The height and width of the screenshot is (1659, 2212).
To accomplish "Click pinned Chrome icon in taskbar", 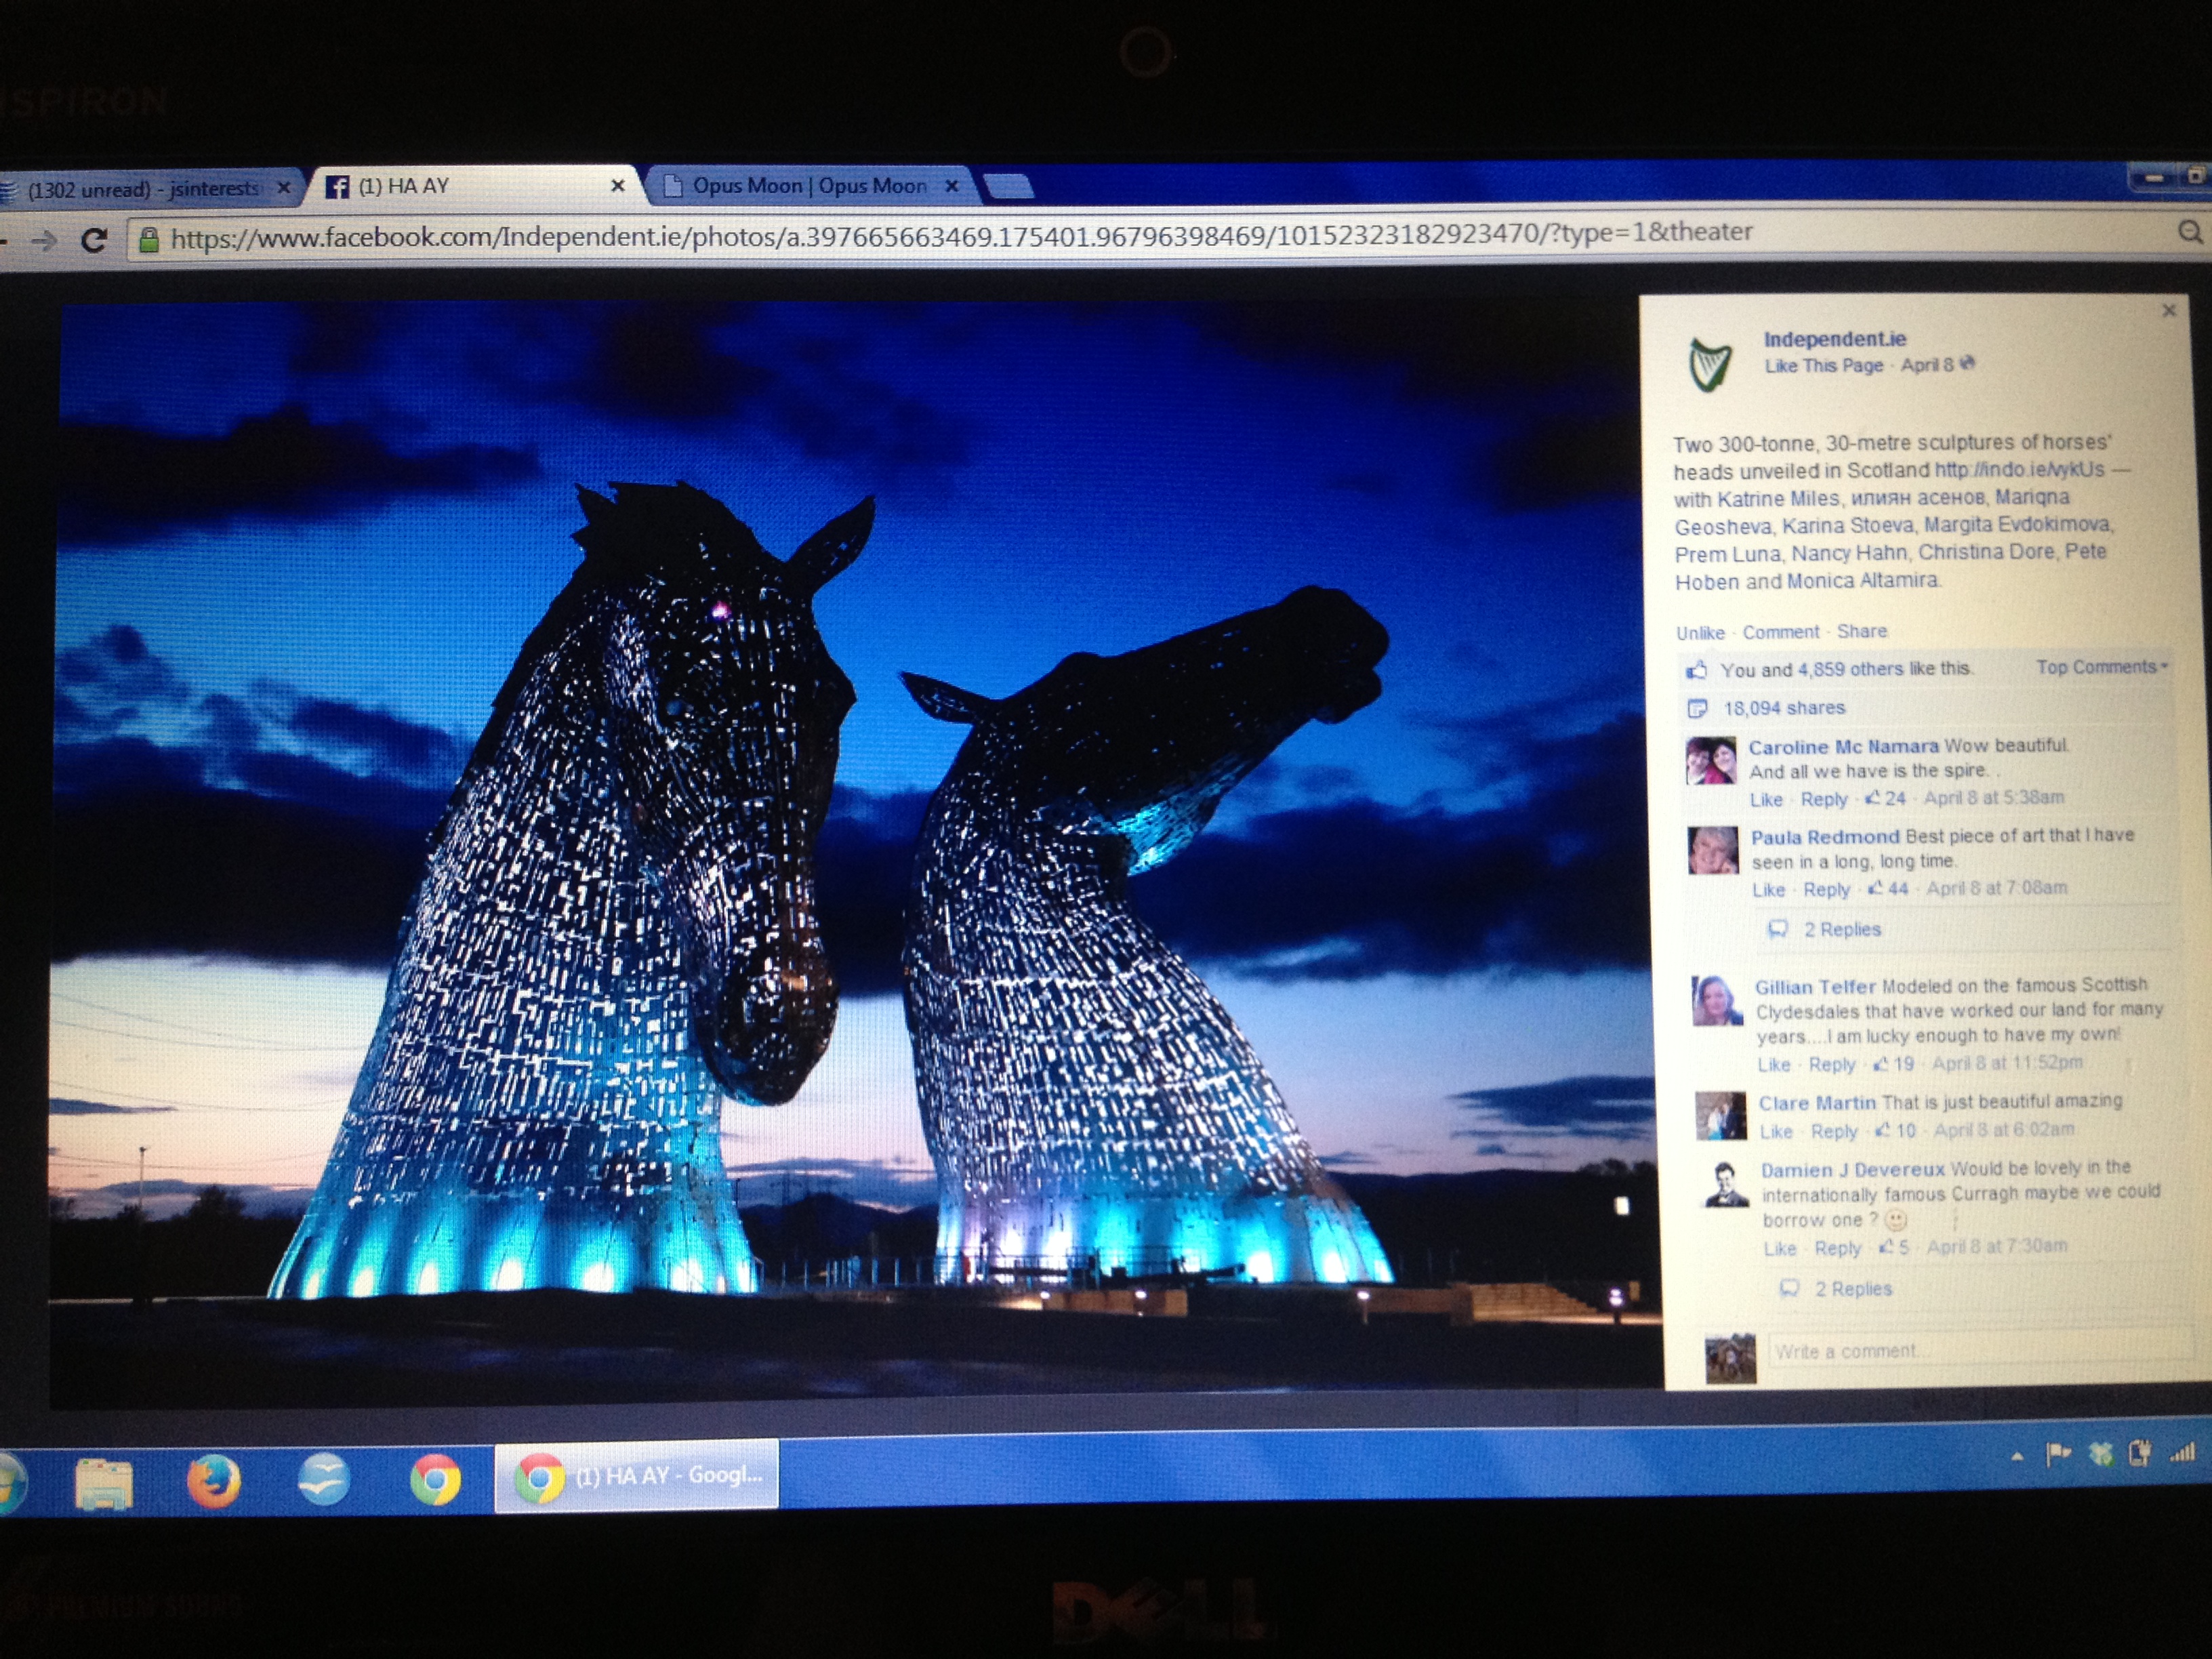I will pos(435,1479).
